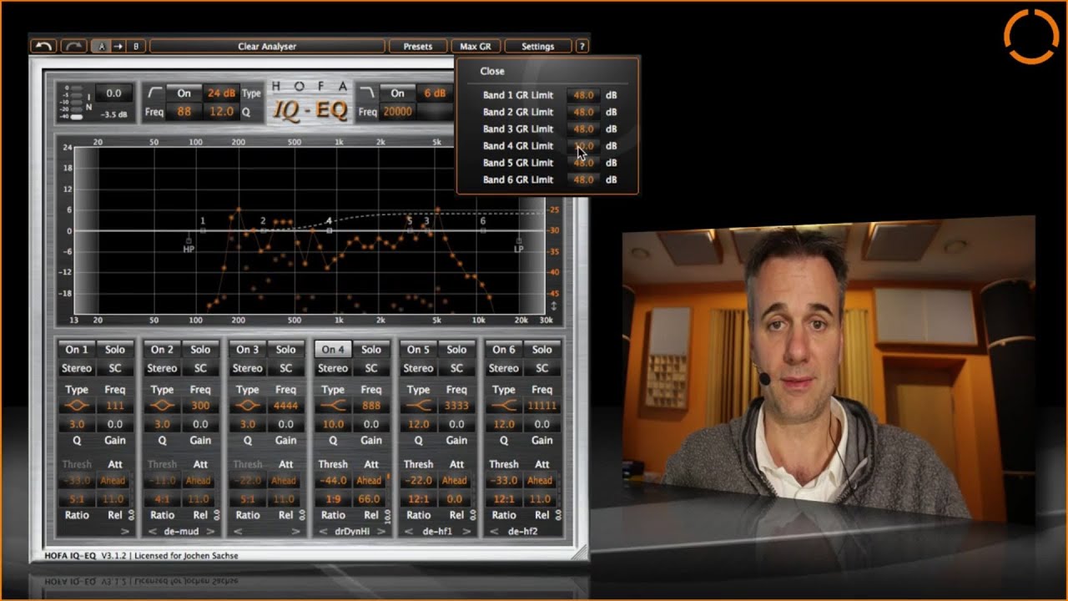Image resolution: width=1068 pixels, height=601 pixels.
Task: Edit Band 6 GR Limit value field
Action: (583, 179)
